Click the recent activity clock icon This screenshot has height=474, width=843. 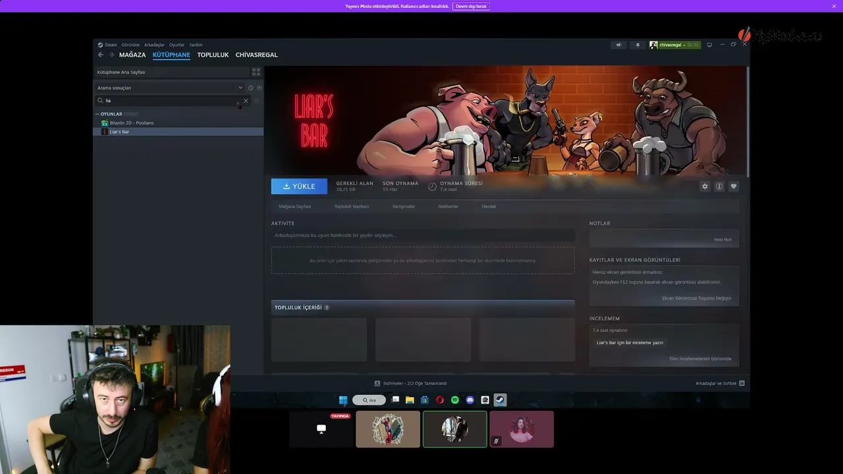point(250,88)
